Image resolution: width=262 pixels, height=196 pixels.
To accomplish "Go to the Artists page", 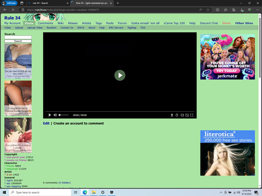I will click(x=86, y=23).
